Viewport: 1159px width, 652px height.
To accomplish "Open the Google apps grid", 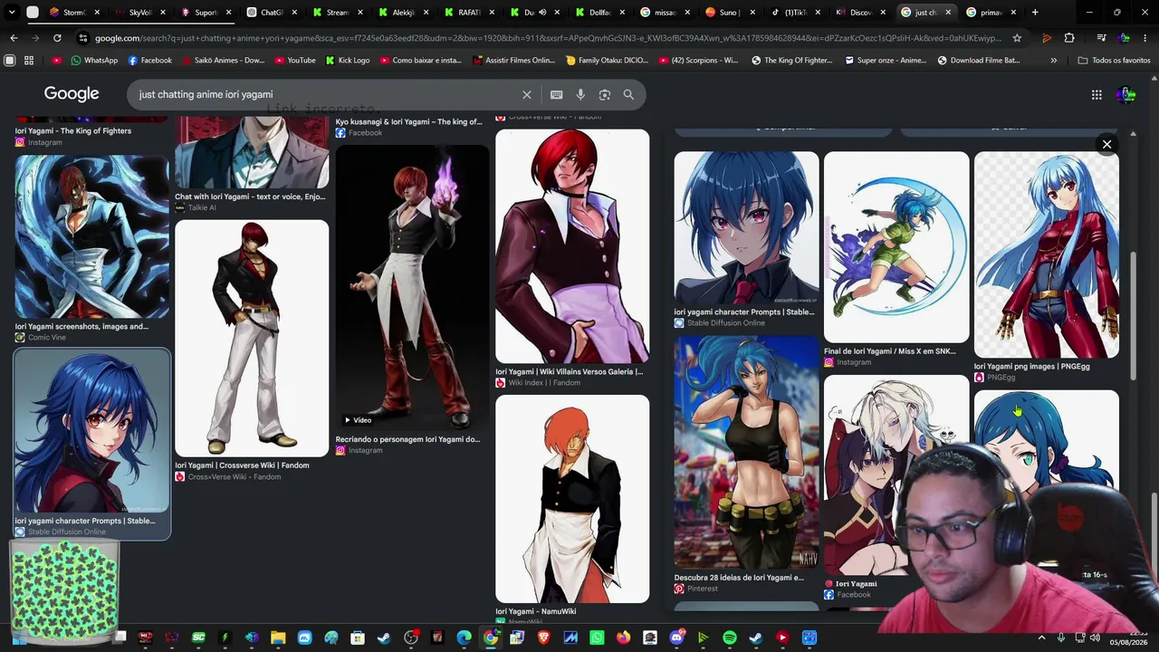I will (x=1097, y=94).
